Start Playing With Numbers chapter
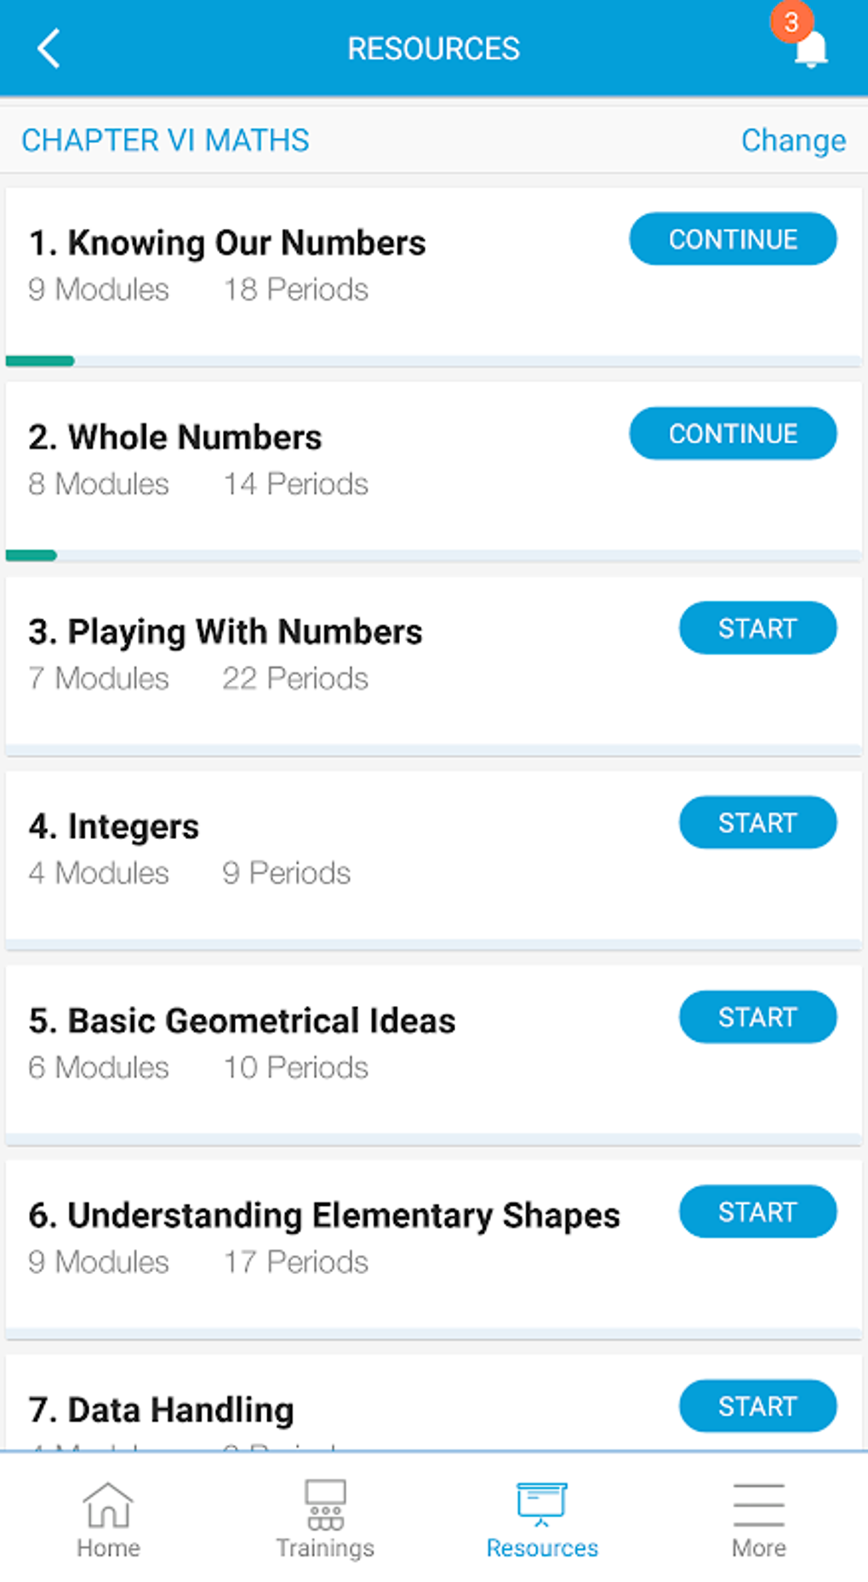Image resolution: width=868 pixels, height=1582 pixels. click(757, 628)
